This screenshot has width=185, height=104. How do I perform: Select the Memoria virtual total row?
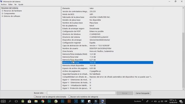tap(108, 63)
